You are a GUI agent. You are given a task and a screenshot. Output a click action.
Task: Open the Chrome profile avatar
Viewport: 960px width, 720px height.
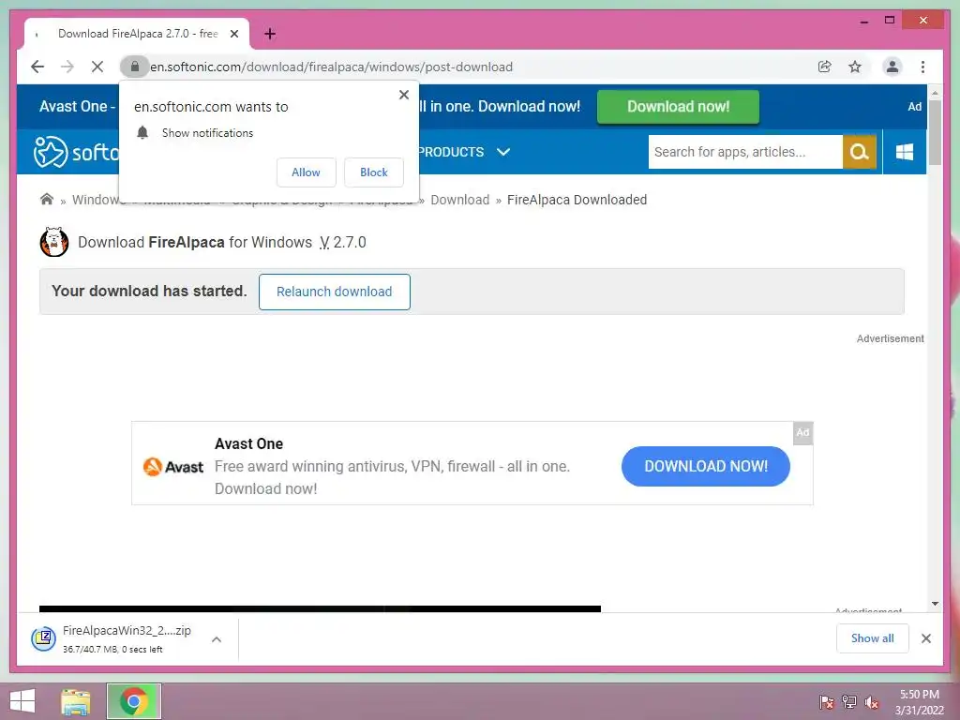(x=892, y=67)
